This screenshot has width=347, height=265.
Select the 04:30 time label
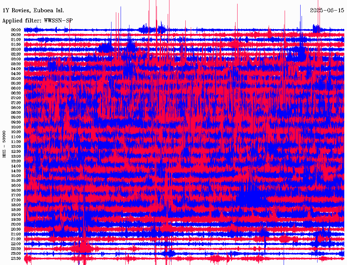pyautogui.click(x=16, y=74)
